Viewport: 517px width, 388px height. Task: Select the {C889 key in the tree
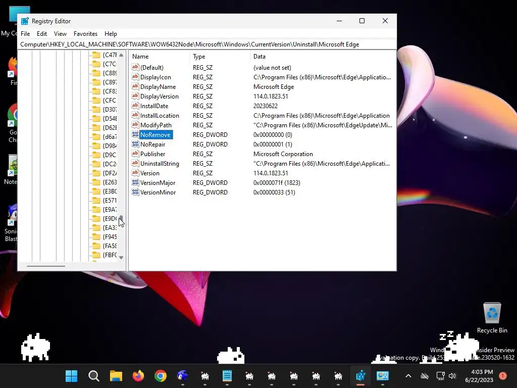click(x=110, y=73)
